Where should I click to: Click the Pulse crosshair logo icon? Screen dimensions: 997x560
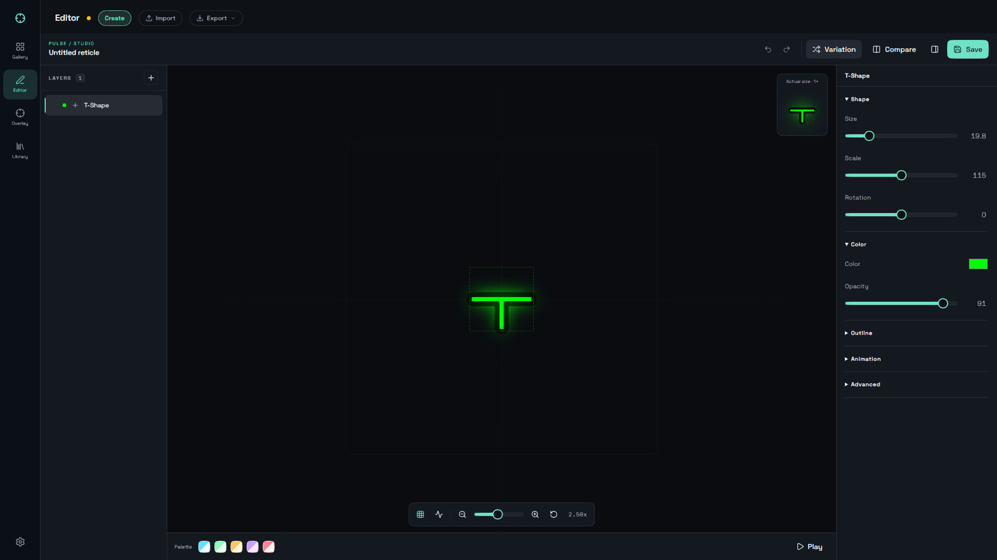20,18
